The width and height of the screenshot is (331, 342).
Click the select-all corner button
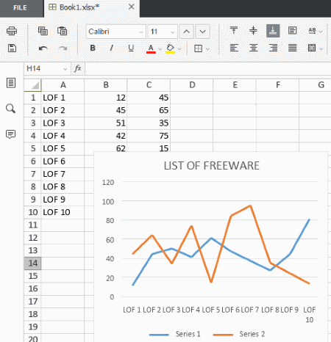32,85
